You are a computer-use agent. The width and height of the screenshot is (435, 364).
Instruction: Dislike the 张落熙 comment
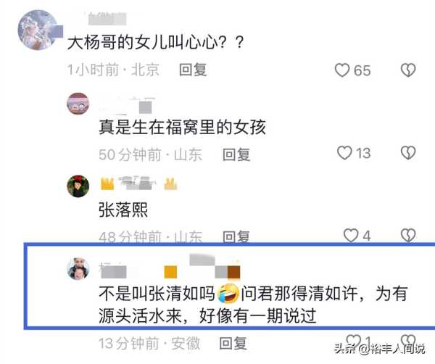pyautogui.click(x=408, y=236)
